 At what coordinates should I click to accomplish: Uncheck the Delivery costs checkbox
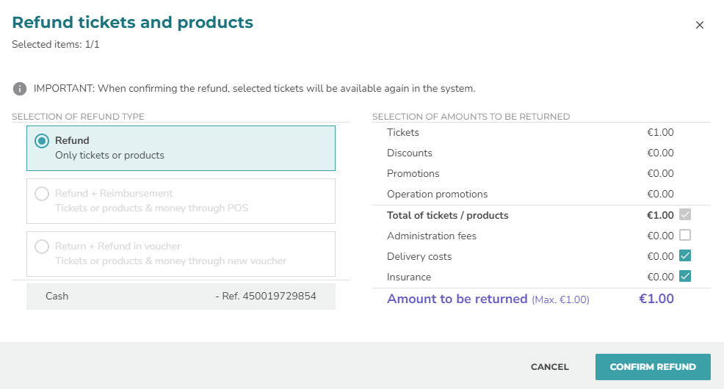pyautogui.click(x=685, y=255)
